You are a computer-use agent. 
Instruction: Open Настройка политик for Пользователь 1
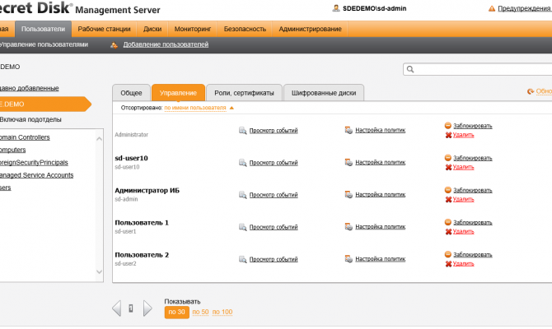[380, 227]
